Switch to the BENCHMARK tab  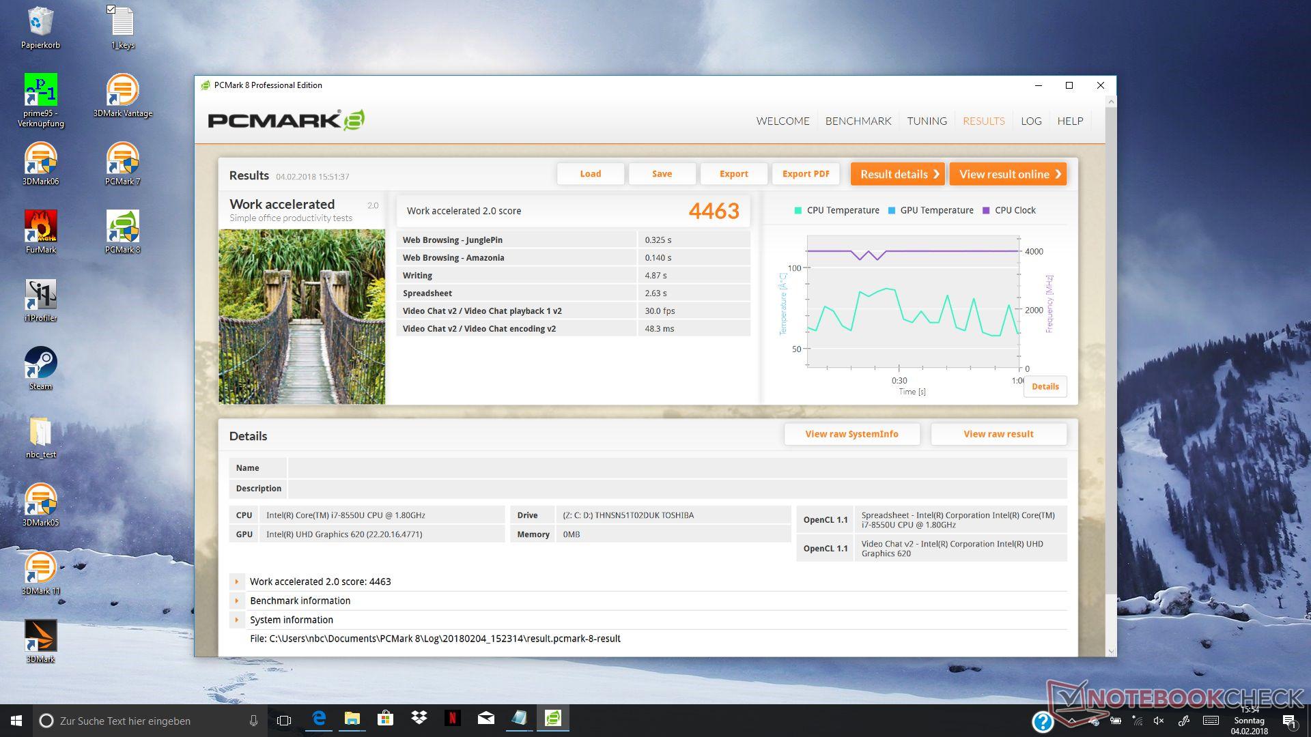coord(858,121)
